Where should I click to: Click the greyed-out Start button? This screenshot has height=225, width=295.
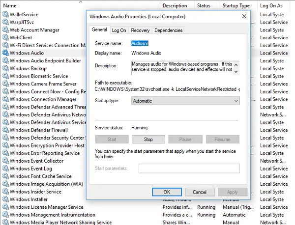point(112,140)
